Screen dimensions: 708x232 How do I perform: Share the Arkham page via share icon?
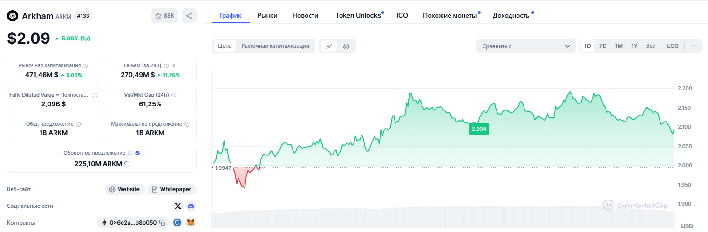pyautogui.click(x=189, y=16)
